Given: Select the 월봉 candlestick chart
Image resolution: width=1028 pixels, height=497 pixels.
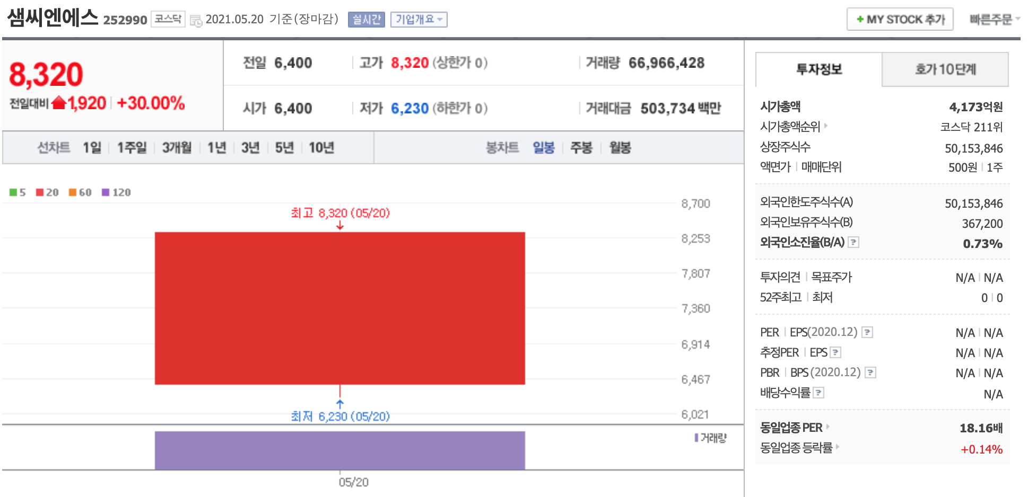Looking at the screenshot, I should [620, 147].
